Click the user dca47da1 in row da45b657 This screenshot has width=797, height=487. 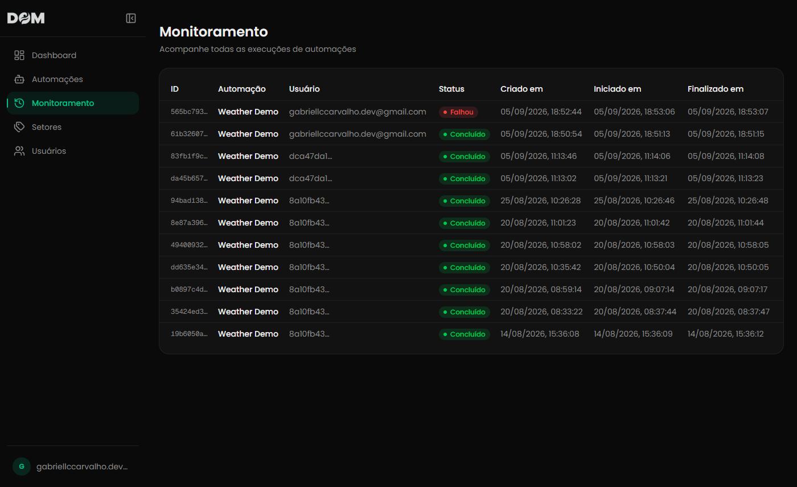point(310,178)
